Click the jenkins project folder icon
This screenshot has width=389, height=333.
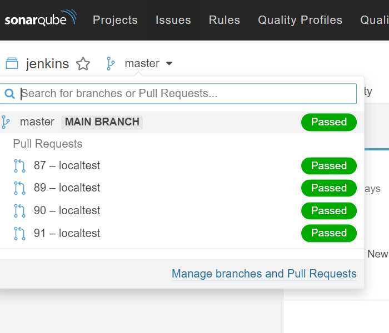coord(12,63)
